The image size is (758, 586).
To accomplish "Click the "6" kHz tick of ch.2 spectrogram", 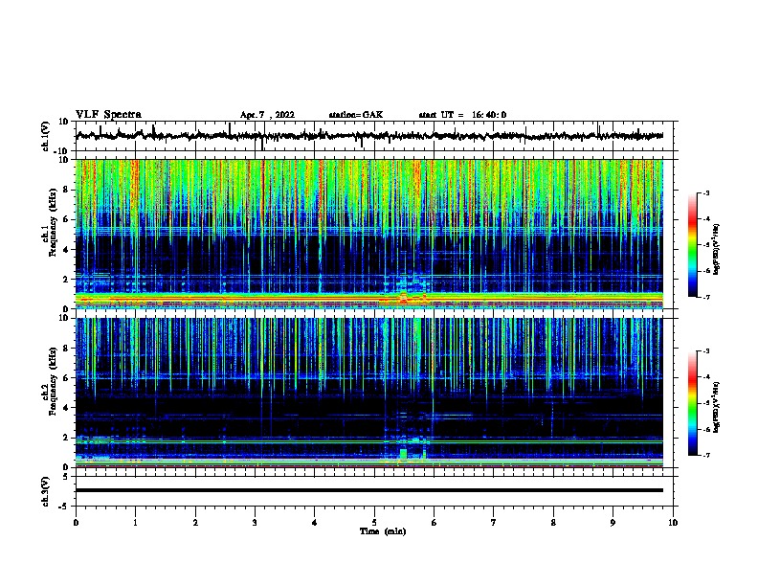I will coord(67,377).
